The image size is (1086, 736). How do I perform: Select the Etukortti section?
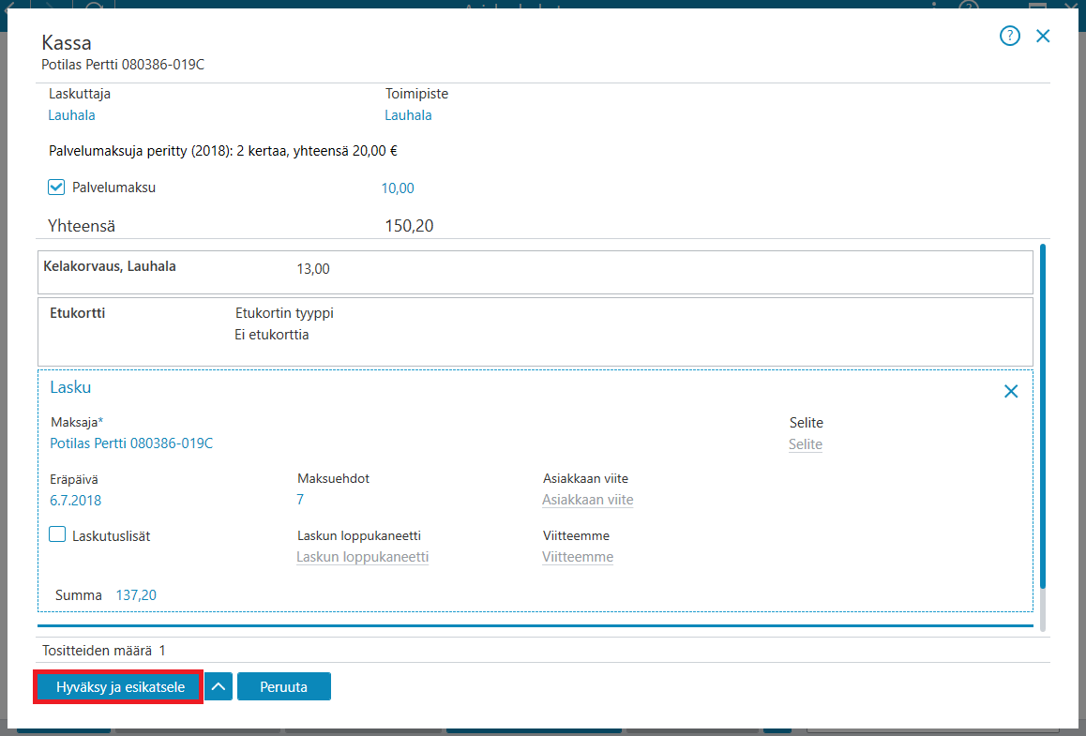pyautogui.click(x=535, y=332)
